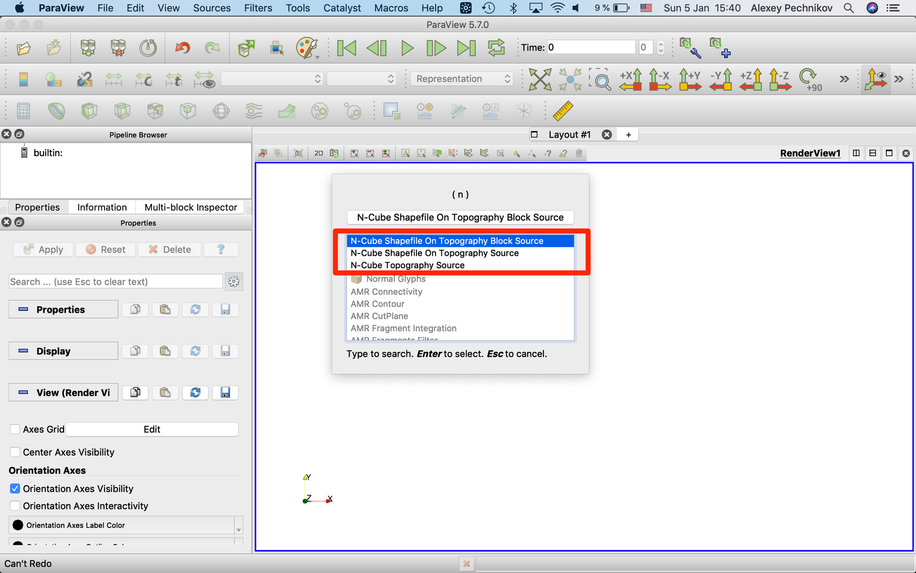Viewport: 916px width, 573px height.
Task: Click the Stream Tracer filter icon
Action: pyautogui.click(x=254, y=111)
